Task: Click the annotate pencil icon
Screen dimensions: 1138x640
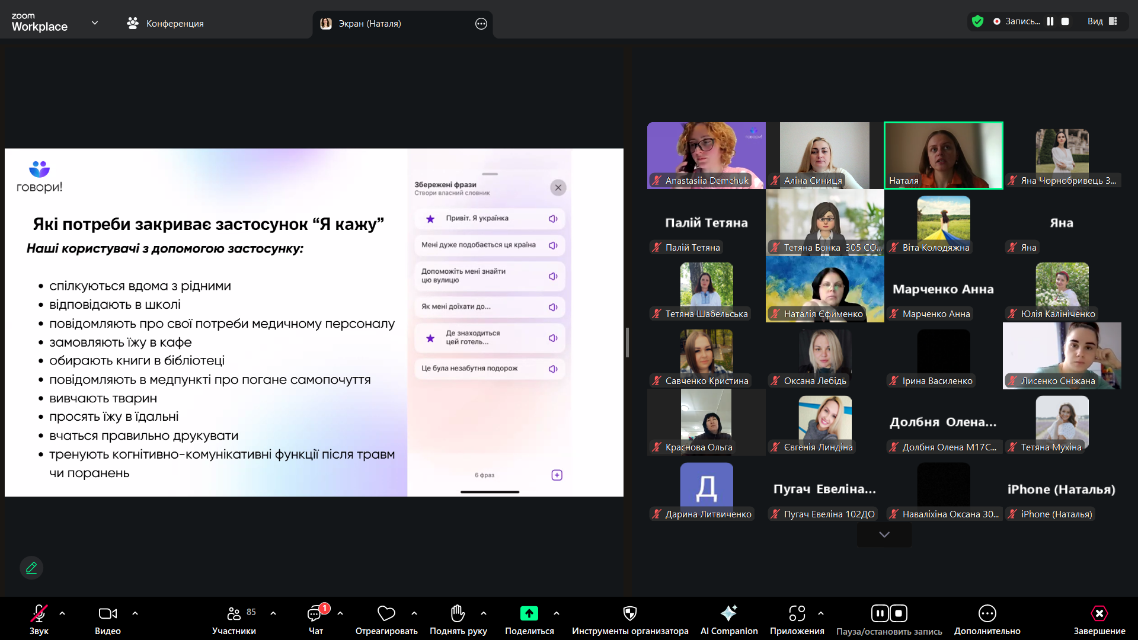Action: [x=31, y=568]
